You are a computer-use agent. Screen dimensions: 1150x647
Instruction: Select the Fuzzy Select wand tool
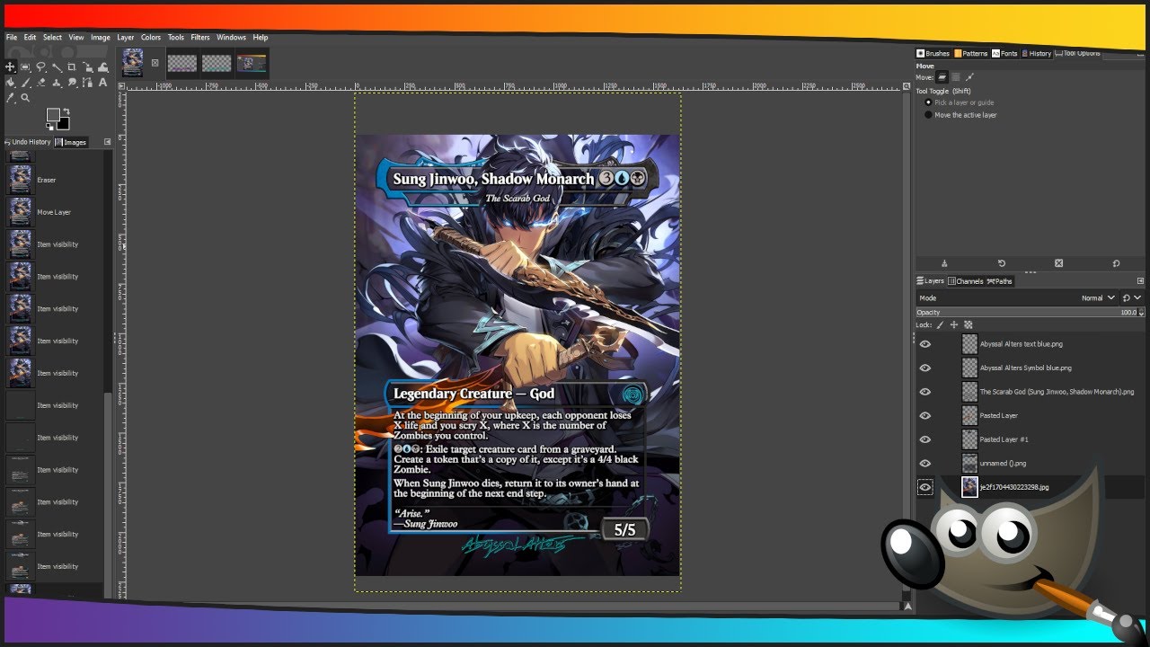tap(57, 66)
